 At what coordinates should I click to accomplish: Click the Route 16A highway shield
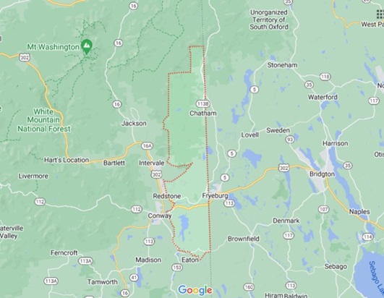coord(147,146)
